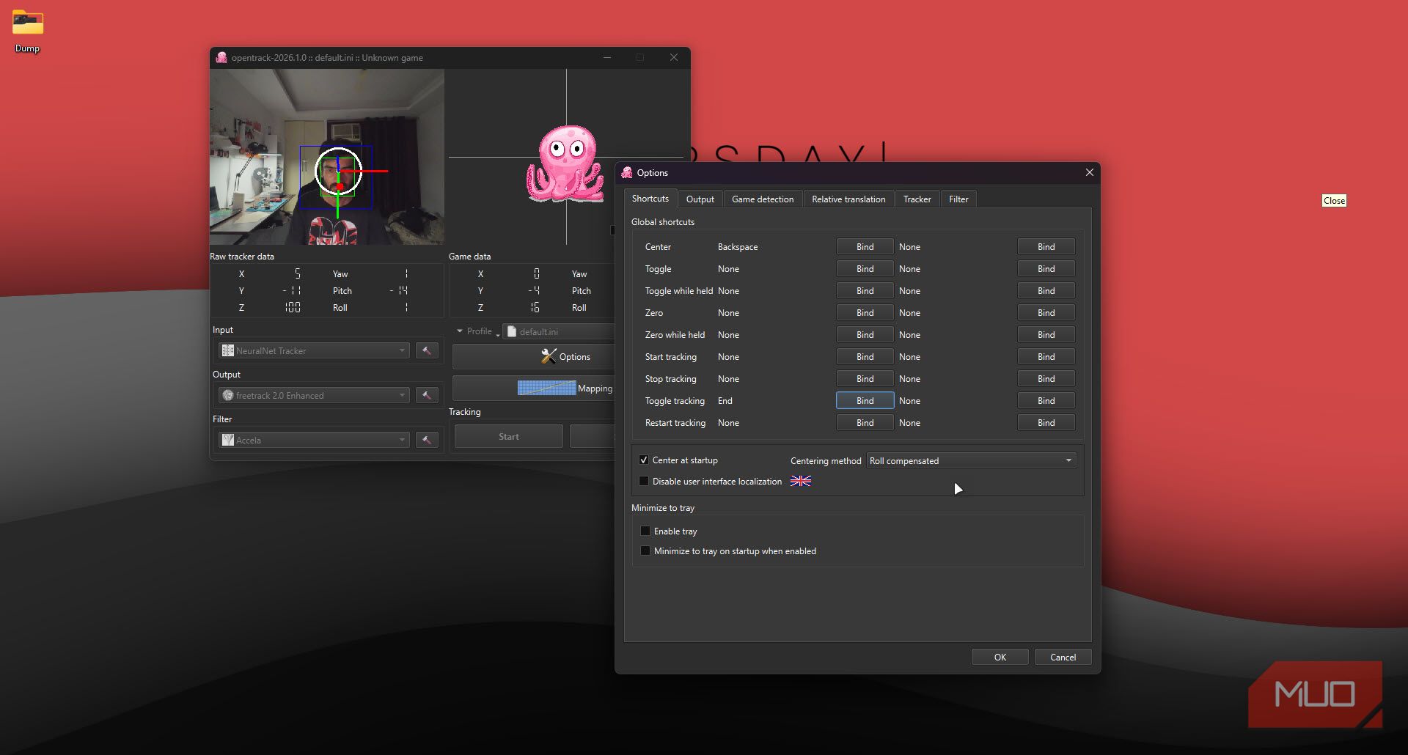
Task: Click the webcam tracking preview image
Action: (327, 157)
